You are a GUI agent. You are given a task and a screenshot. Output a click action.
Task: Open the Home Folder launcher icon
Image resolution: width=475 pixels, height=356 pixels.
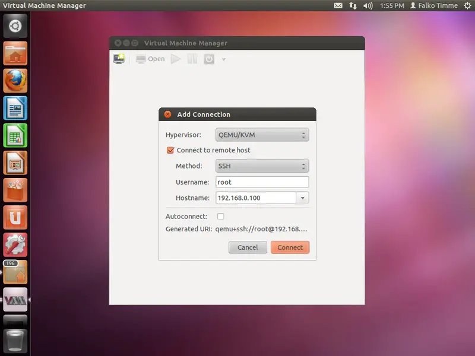point(15,53)
